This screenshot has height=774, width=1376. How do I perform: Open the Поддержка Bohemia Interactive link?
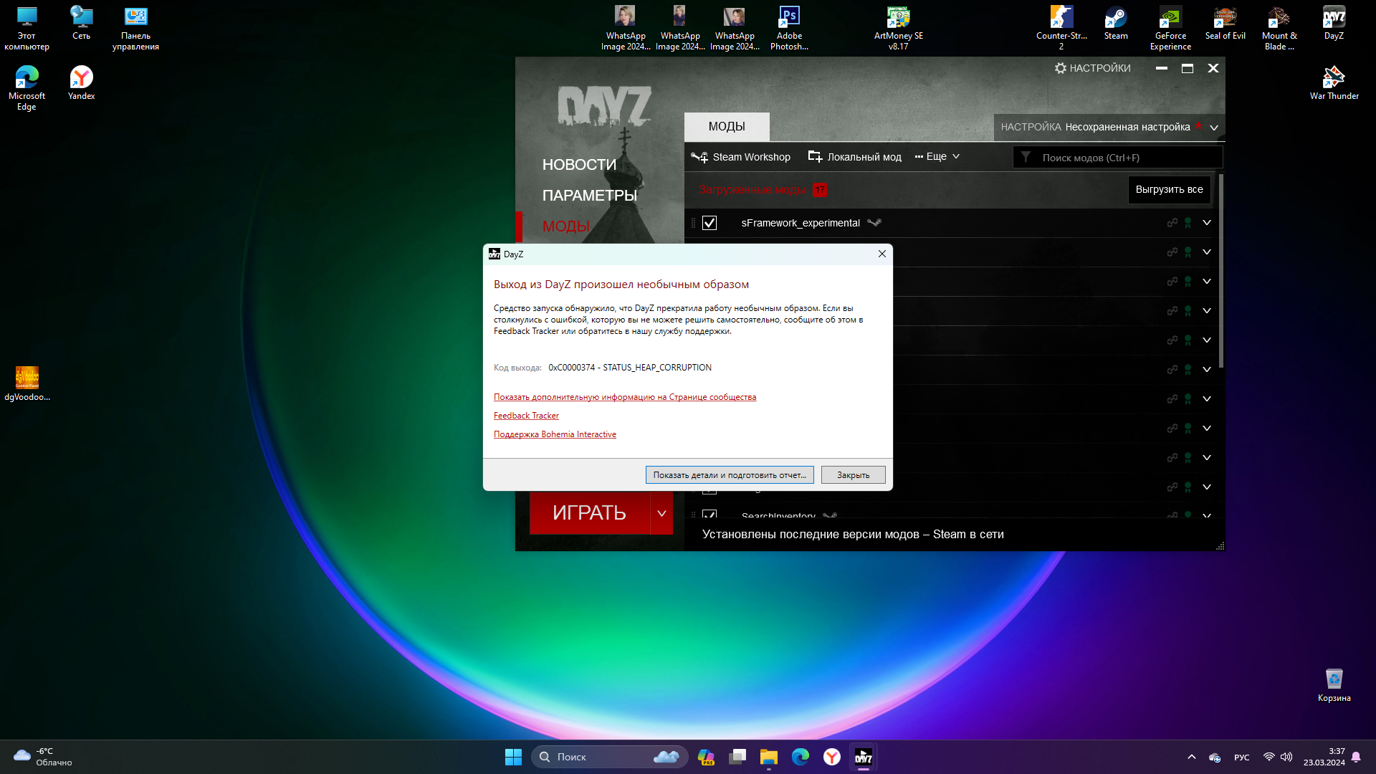pos(555,434)
